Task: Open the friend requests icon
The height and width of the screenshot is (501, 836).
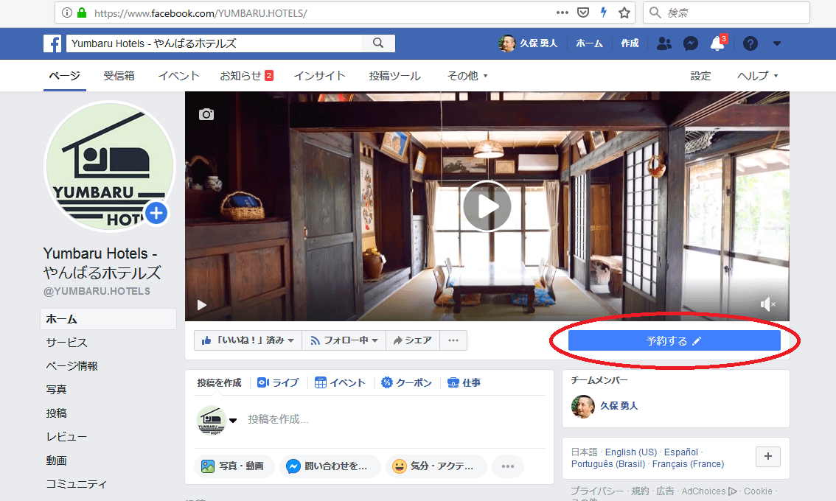Action: (663, 43)
